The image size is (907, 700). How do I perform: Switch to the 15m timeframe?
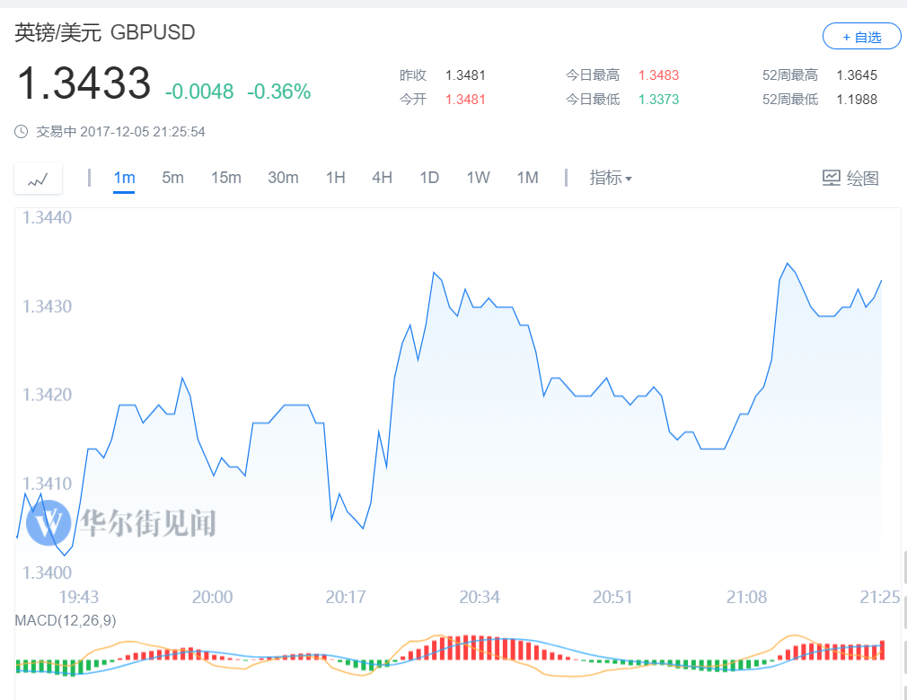(225, 178)
